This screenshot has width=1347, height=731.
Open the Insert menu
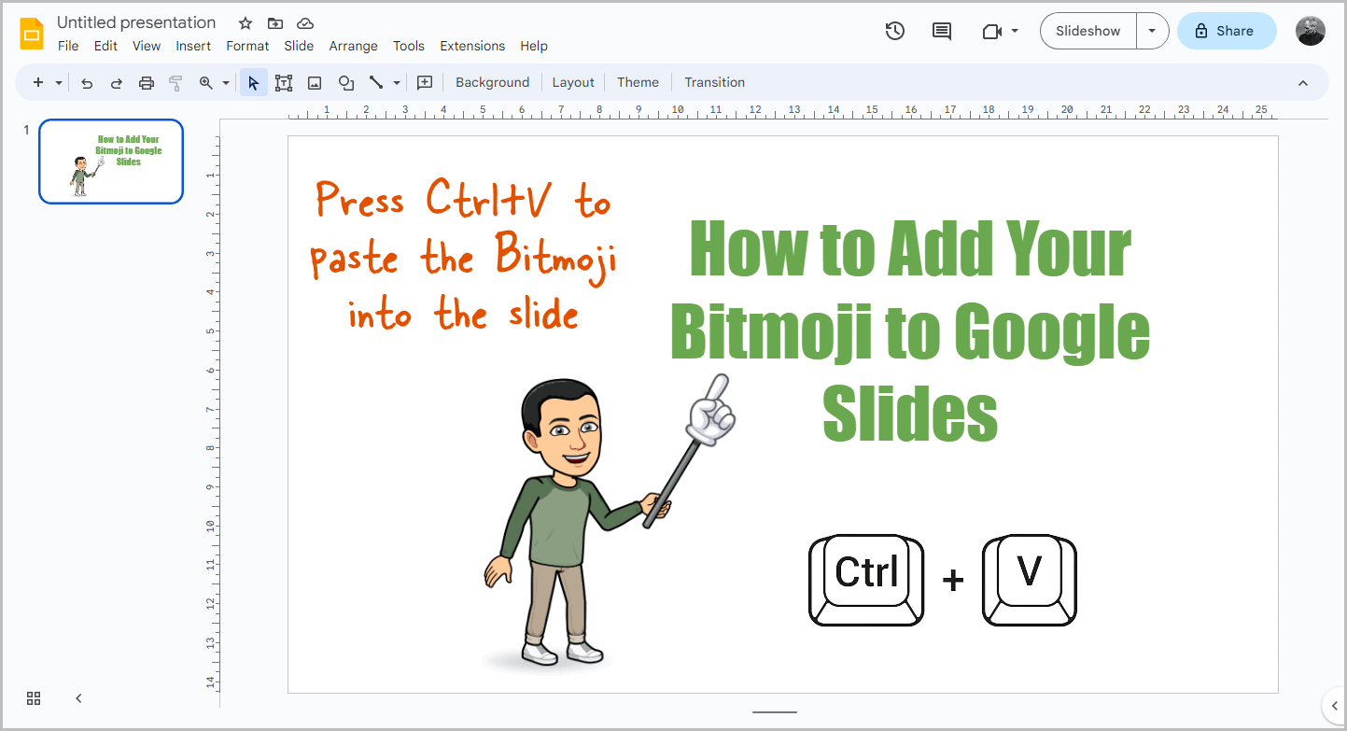pyautogui.click(x=193, y=46)
